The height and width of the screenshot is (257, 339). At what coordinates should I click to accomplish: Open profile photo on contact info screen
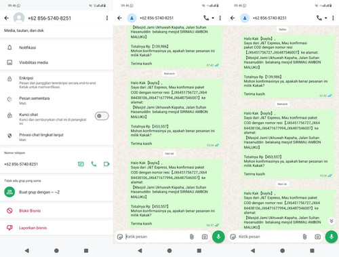[19, 18]
